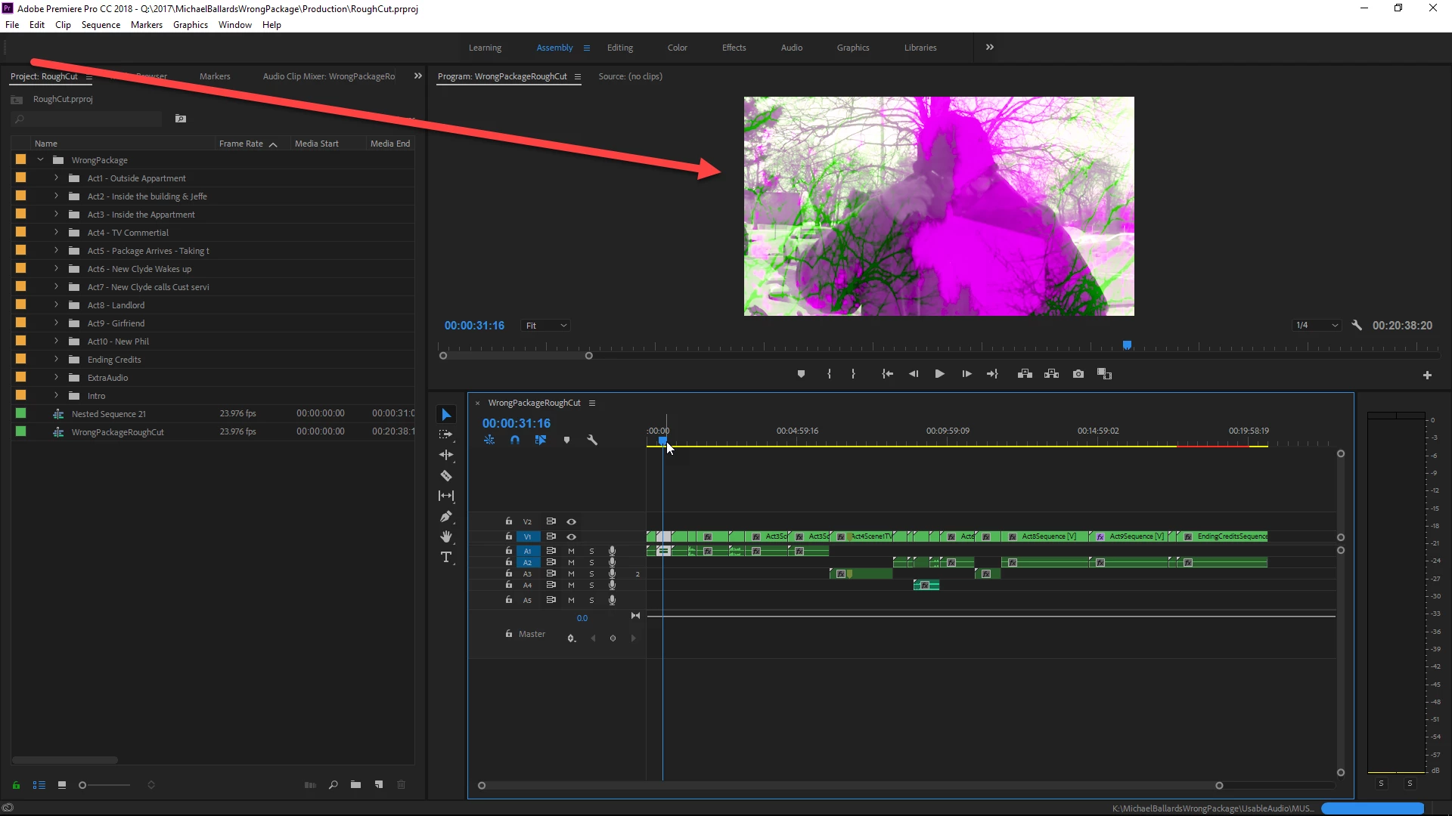Toggle V1 track output eye icon
This screenshot has width=1452, height=816.
coord(572,536)
